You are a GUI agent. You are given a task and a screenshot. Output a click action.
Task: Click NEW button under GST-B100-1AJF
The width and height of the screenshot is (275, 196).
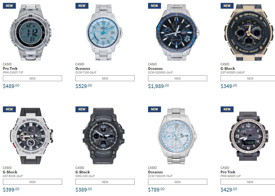(32, 182)
